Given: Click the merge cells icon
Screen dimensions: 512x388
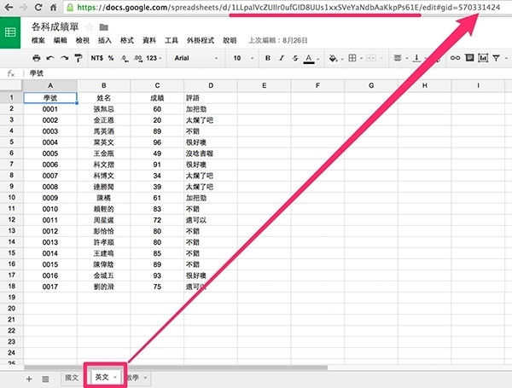Looking at the screenshot, I should [x=371, y=58].
